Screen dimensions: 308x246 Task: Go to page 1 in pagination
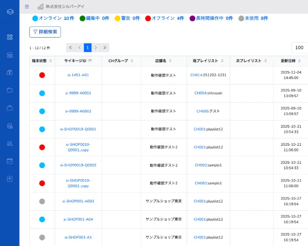click(x=87, y=47)
